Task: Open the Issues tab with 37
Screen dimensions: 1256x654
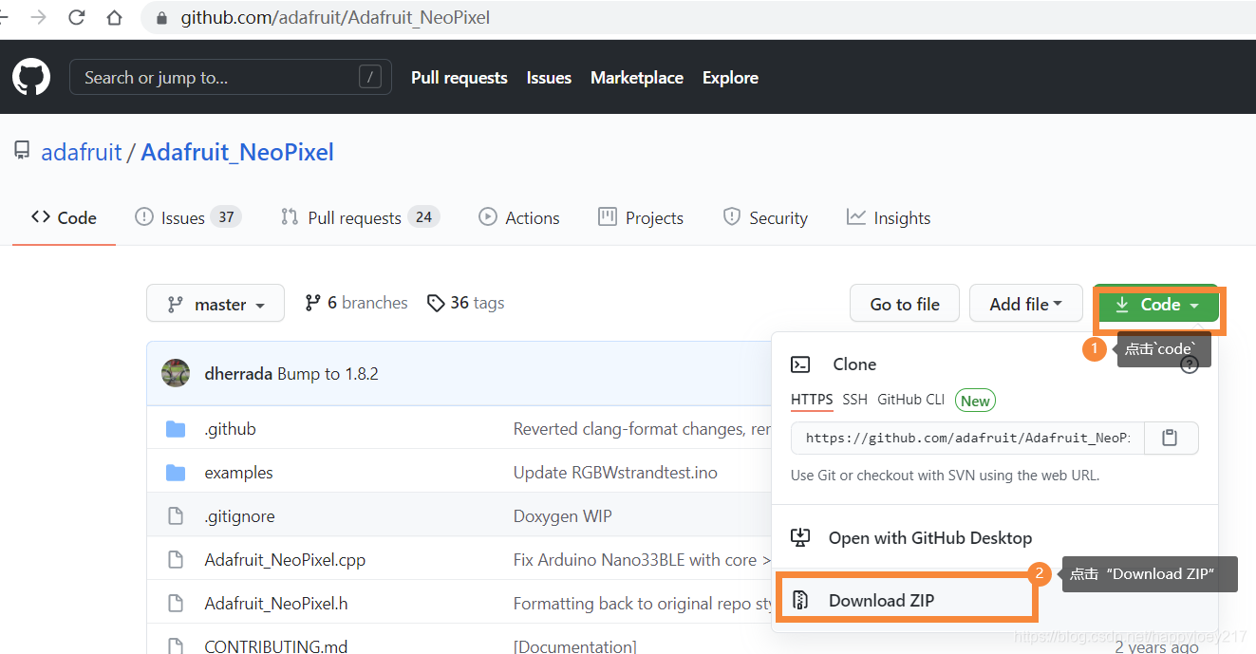Action: [188, 217]
